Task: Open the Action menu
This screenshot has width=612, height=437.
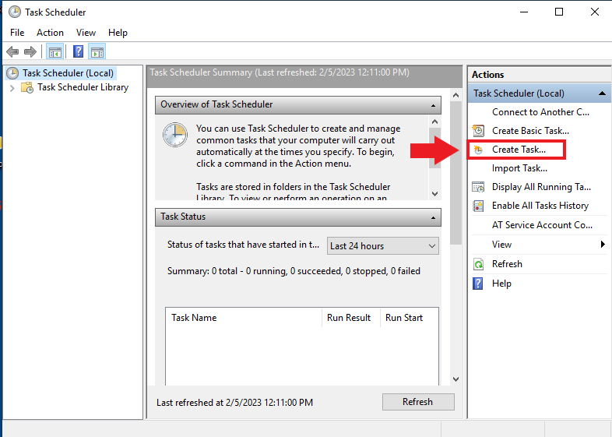Action: pos(50,33)
